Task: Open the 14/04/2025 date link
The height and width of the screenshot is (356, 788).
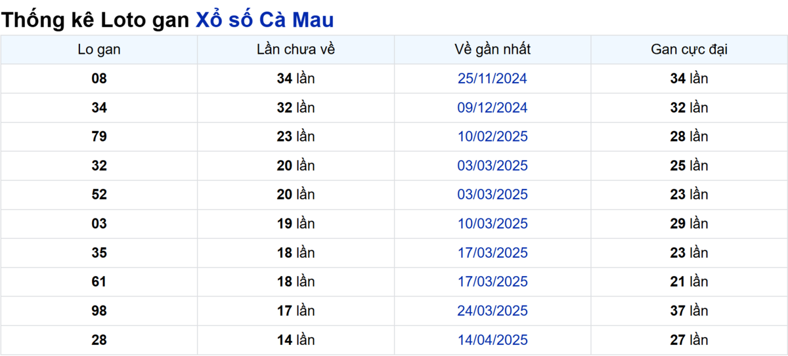Action: pyautogui.click(x=492, y=340)
